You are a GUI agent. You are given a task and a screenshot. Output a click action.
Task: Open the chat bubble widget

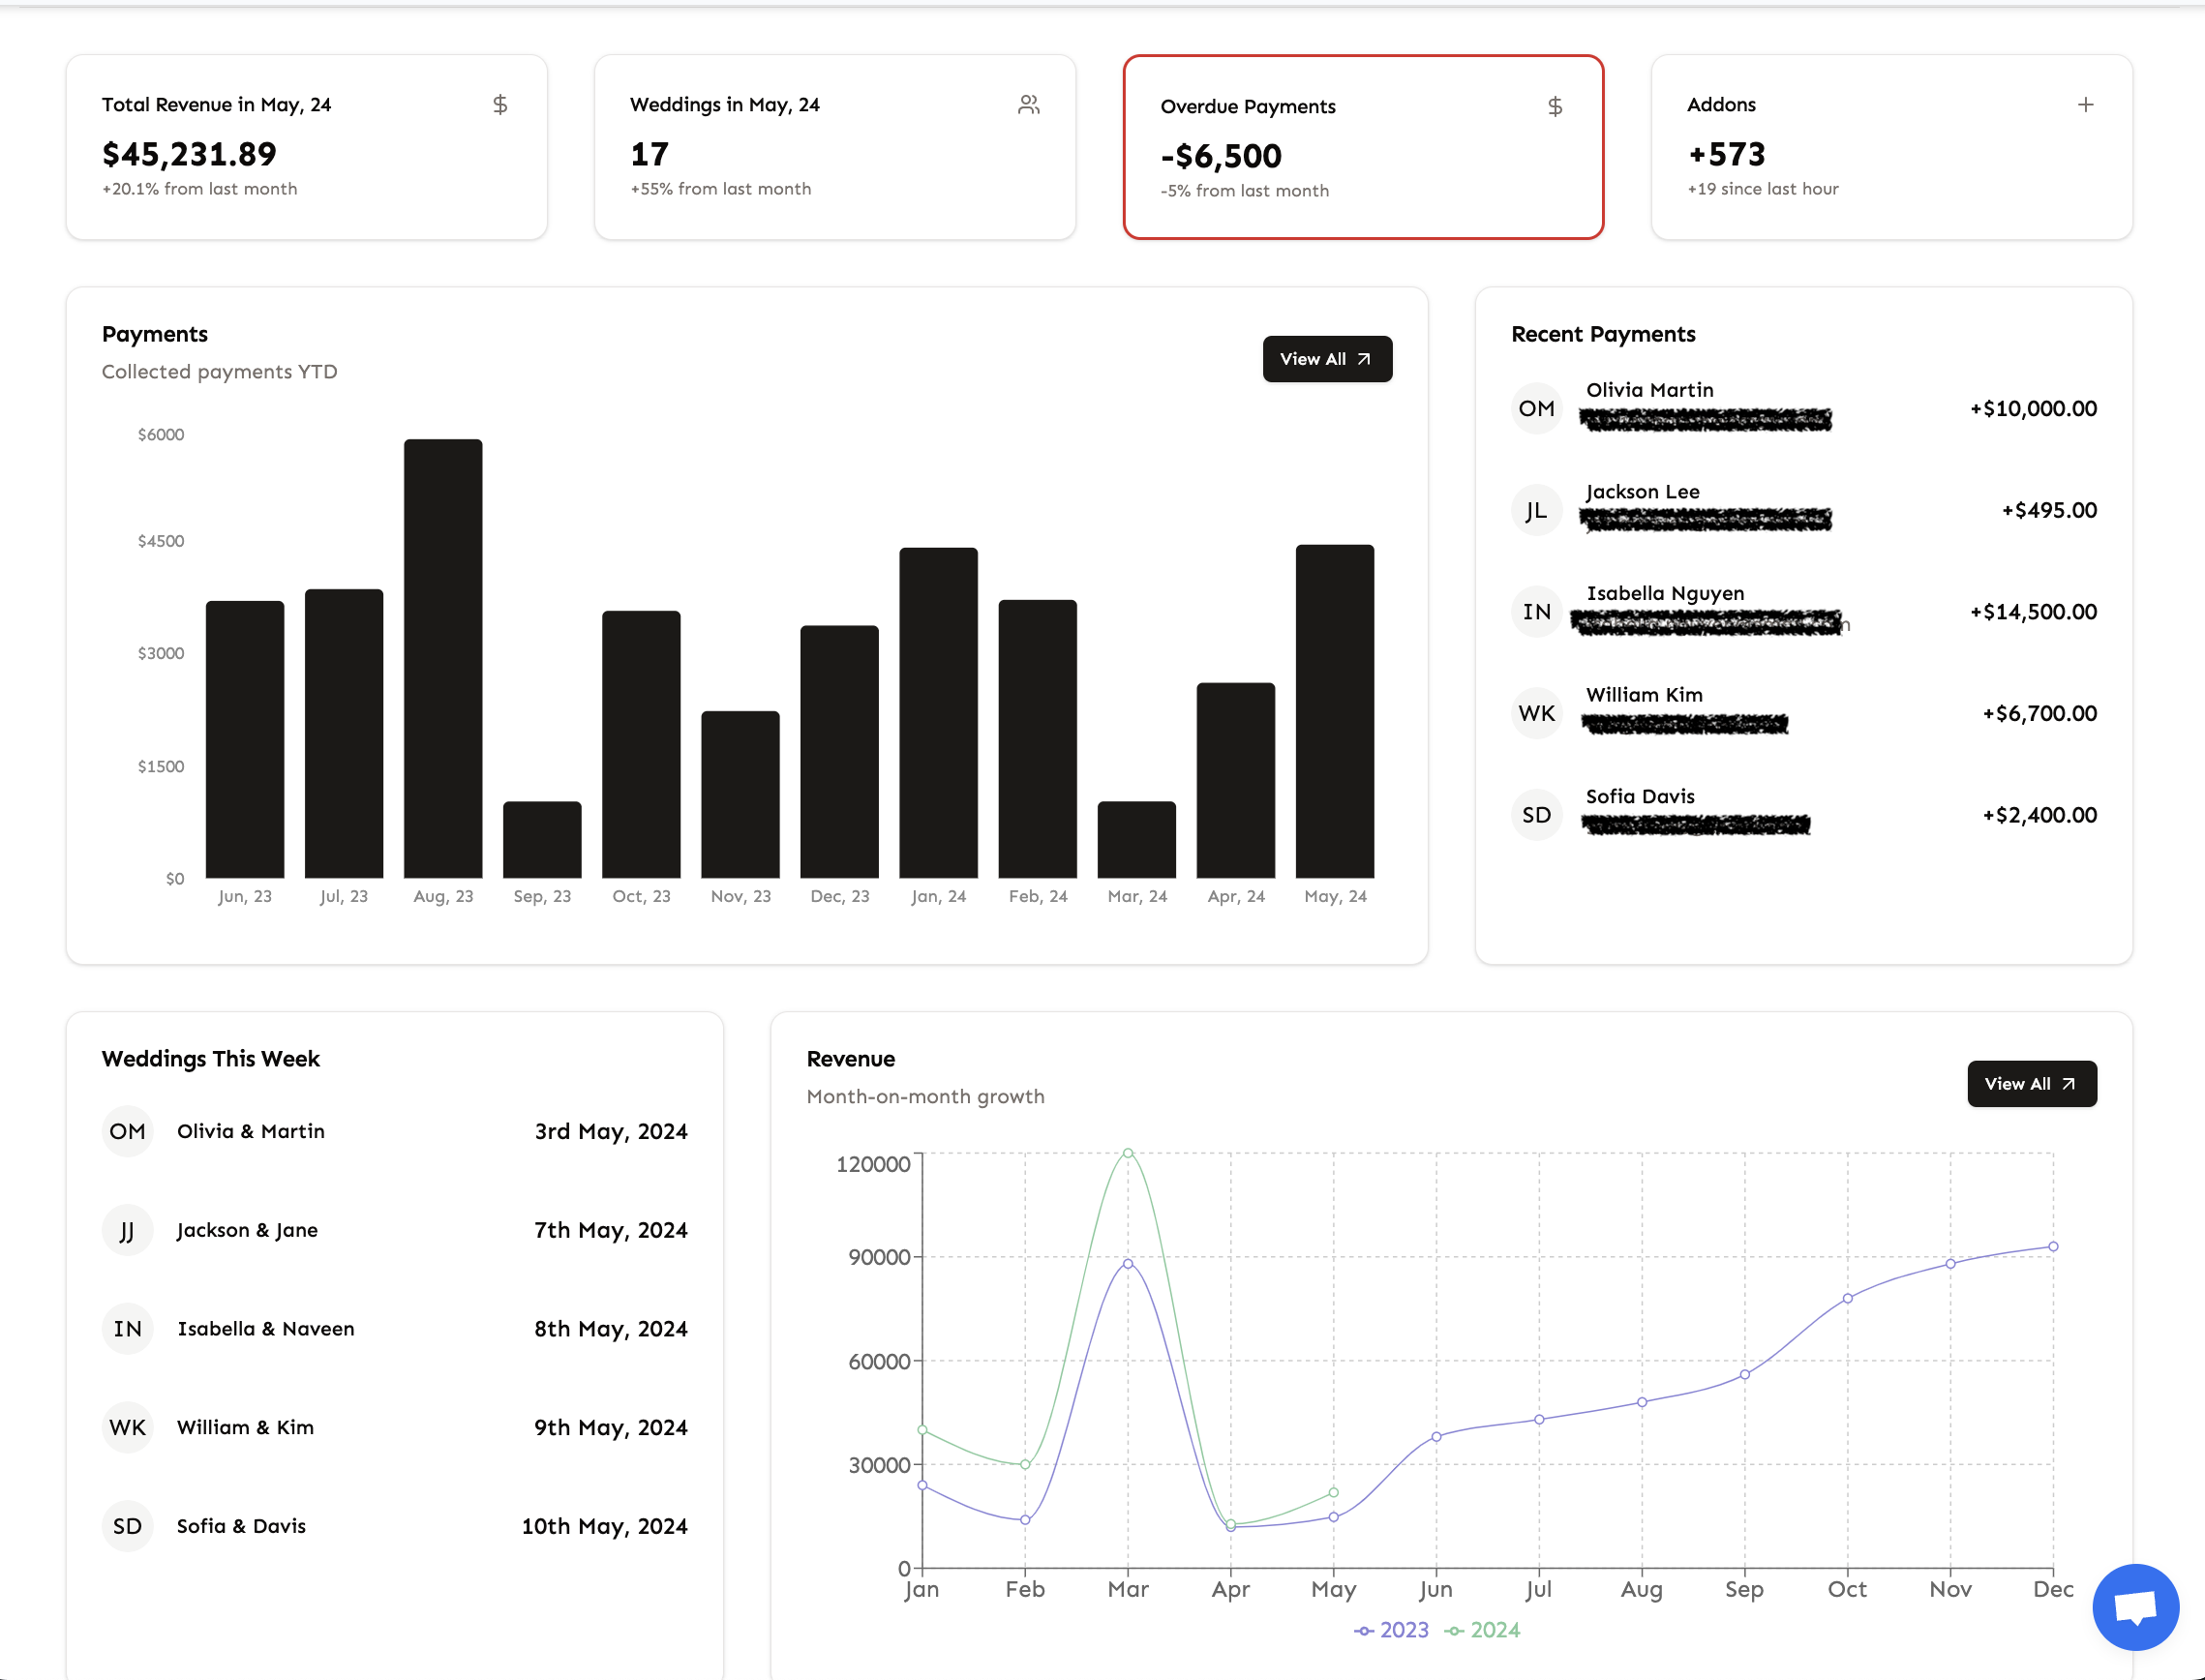tap(2135, 1607)
